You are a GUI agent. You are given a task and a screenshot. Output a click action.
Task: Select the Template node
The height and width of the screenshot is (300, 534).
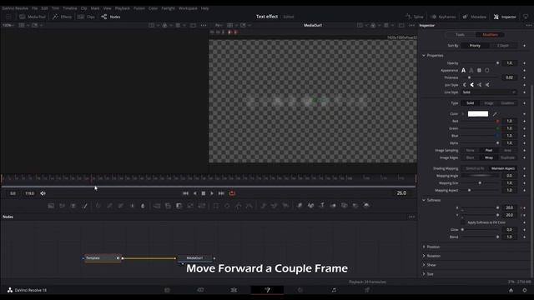102,258
